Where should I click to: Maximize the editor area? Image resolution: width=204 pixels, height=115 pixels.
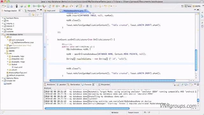click(198, 10)
